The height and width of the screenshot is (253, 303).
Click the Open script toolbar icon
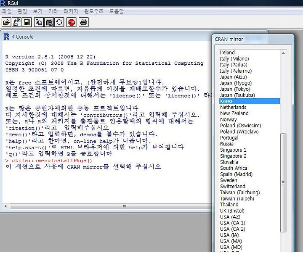click(7, 22)
